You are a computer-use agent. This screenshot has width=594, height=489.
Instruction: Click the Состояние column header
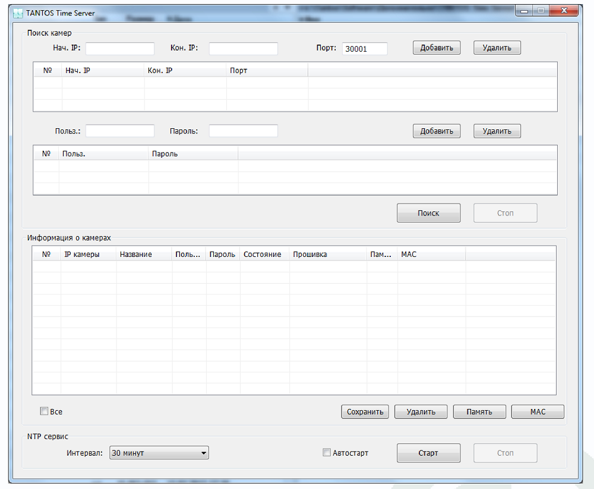pos(264,255)
